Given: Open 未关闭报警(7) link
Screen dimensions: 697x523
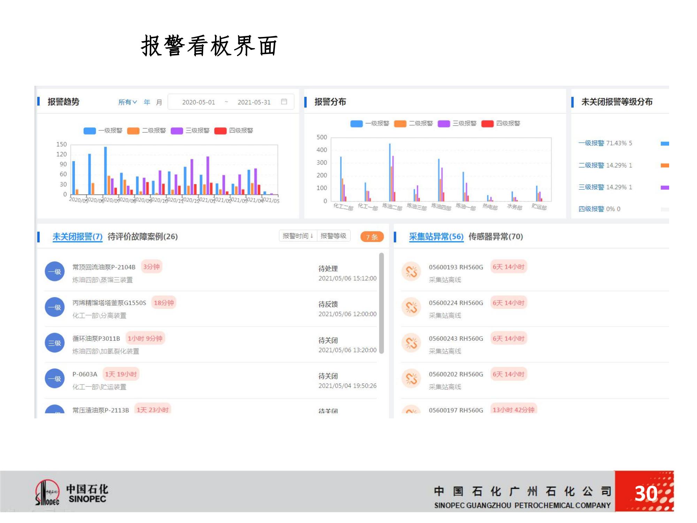Looking at the screenshot, I should (77, 237).
